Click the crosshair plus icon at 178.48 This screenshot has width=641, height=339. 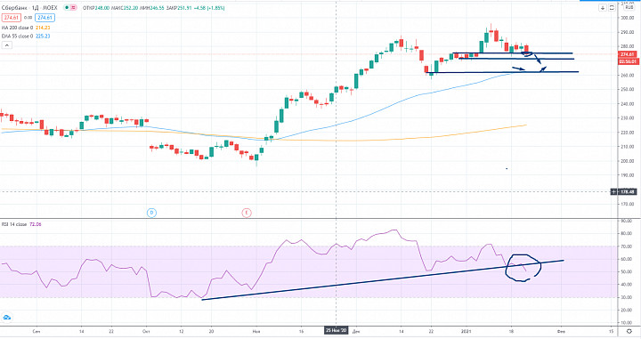(x=613, y=191)
